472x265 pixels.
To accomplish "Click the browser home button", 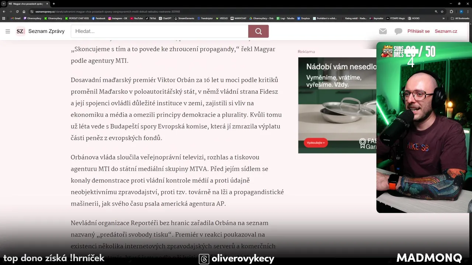I will (24, 11).
